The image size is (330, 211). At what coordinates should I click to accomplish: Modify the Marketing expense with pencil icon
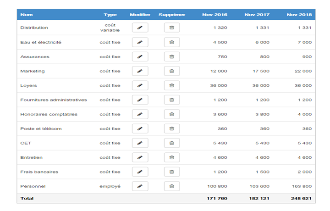point(140,71)
